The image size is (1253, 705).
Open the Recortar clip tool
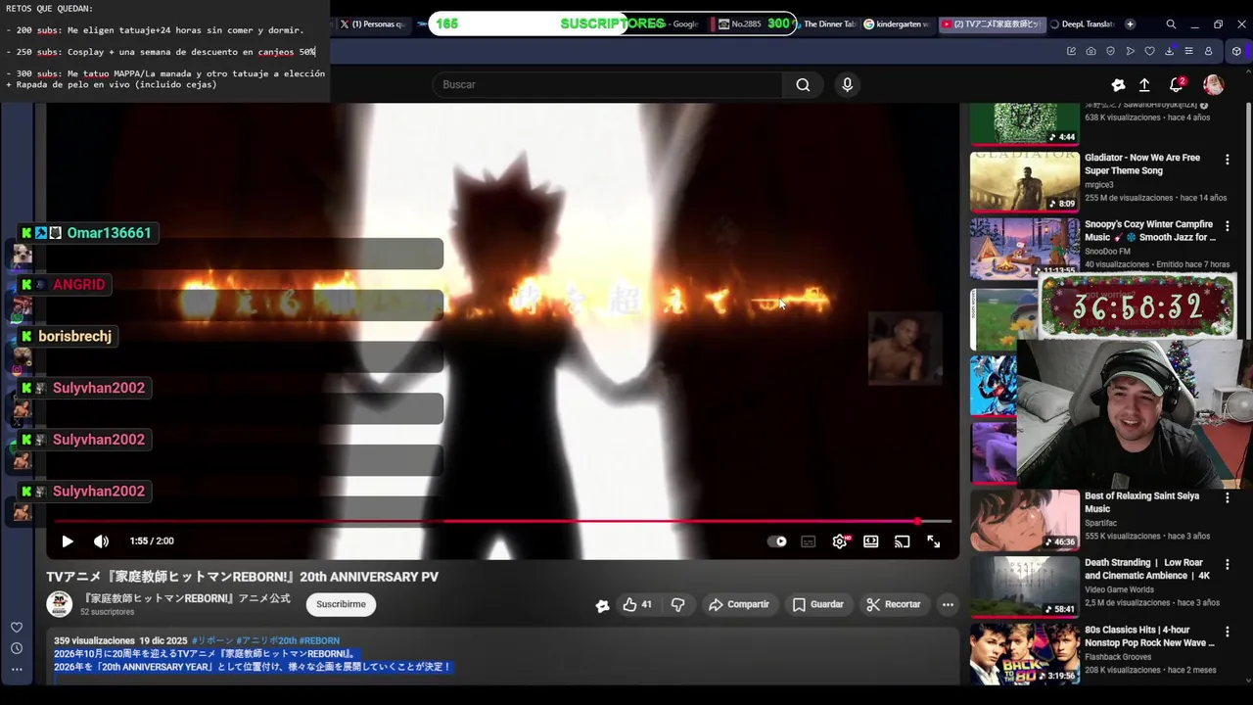[893, 604]
